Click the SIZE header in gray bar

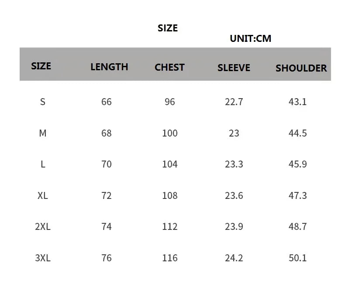coord(41,66)
